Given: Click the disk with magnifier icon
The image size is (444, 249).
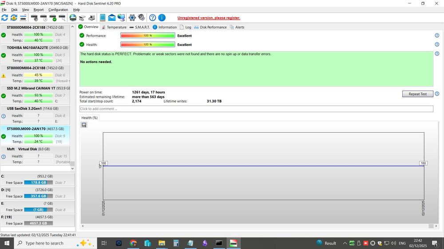Looking at the screenshot, I should click(62, 18).
